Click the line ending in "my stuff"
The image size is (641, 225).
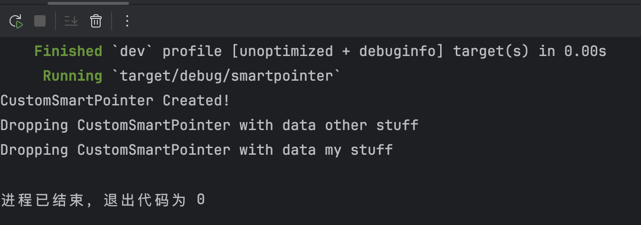(x=197, y=150)
